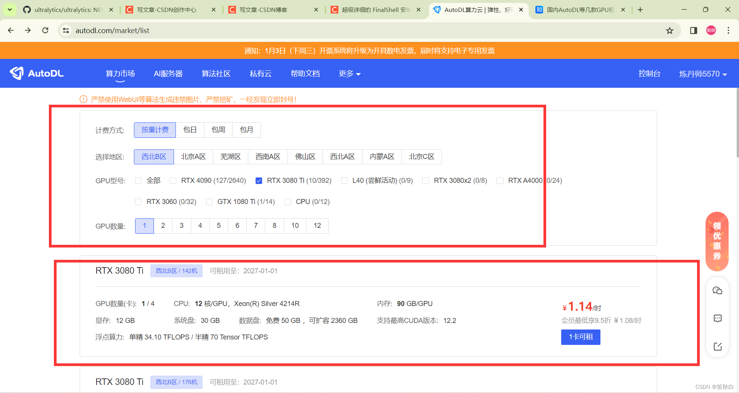Reload the autodl market page

point(45,30)
